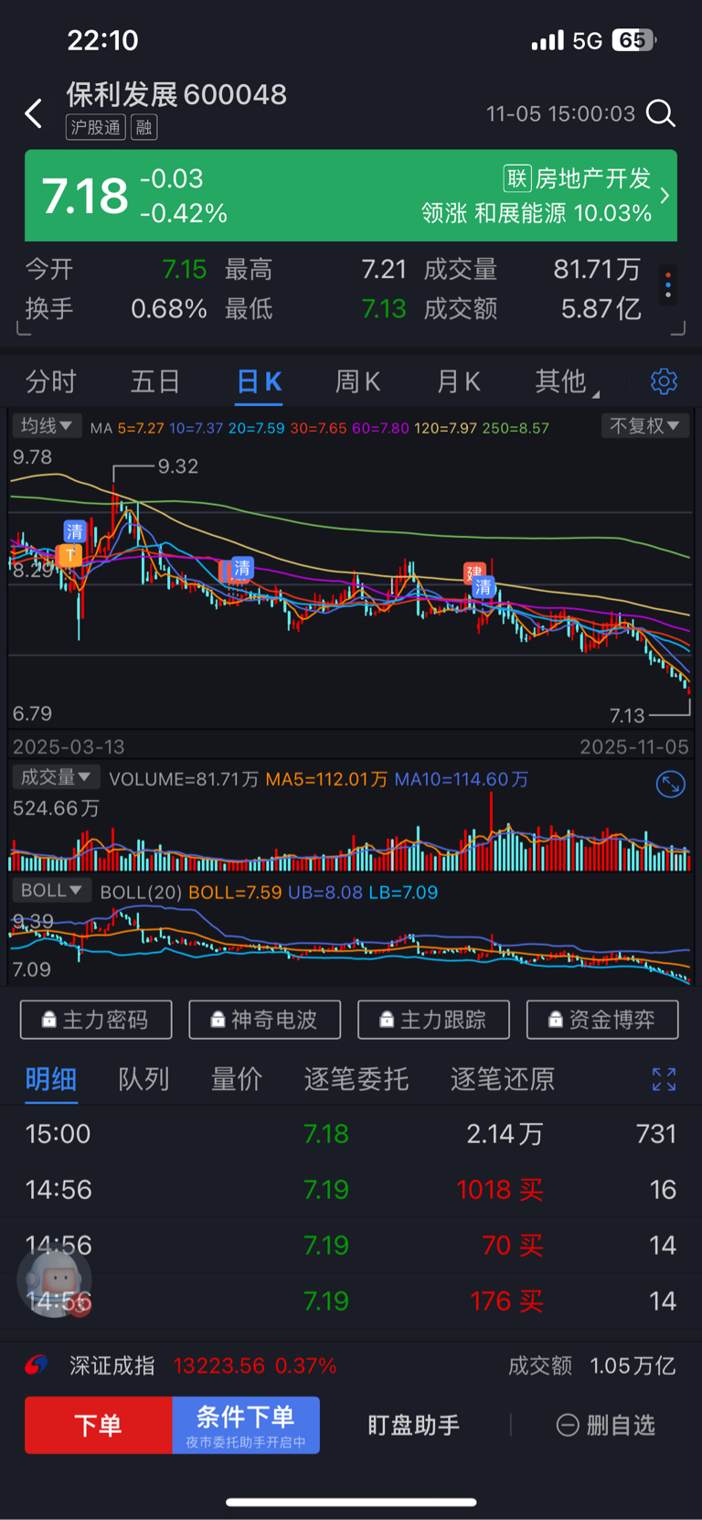Open the 成交量 indicator dropdown
Screen dimensions: 702x1520
click(x=55, y=777)
